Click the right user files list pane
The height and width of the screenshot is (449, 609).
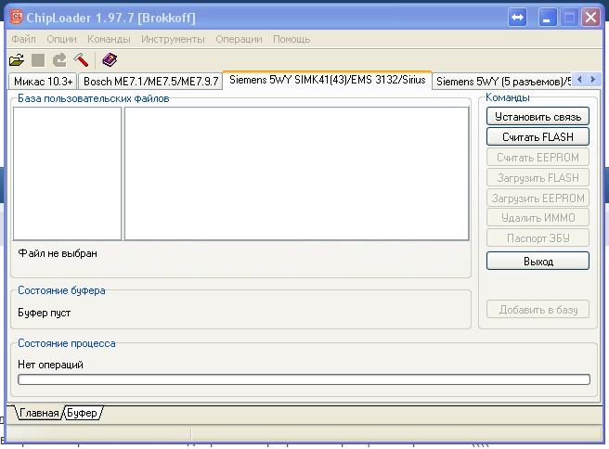point(297,173)
